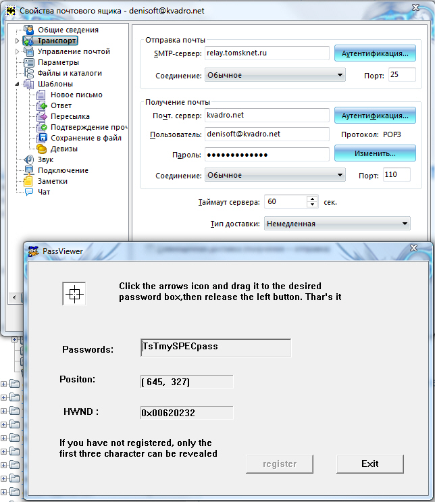The height and width of the screenshot is (502, 435).
Task: Open the Заметки notes icon
Action: [29, 181]
